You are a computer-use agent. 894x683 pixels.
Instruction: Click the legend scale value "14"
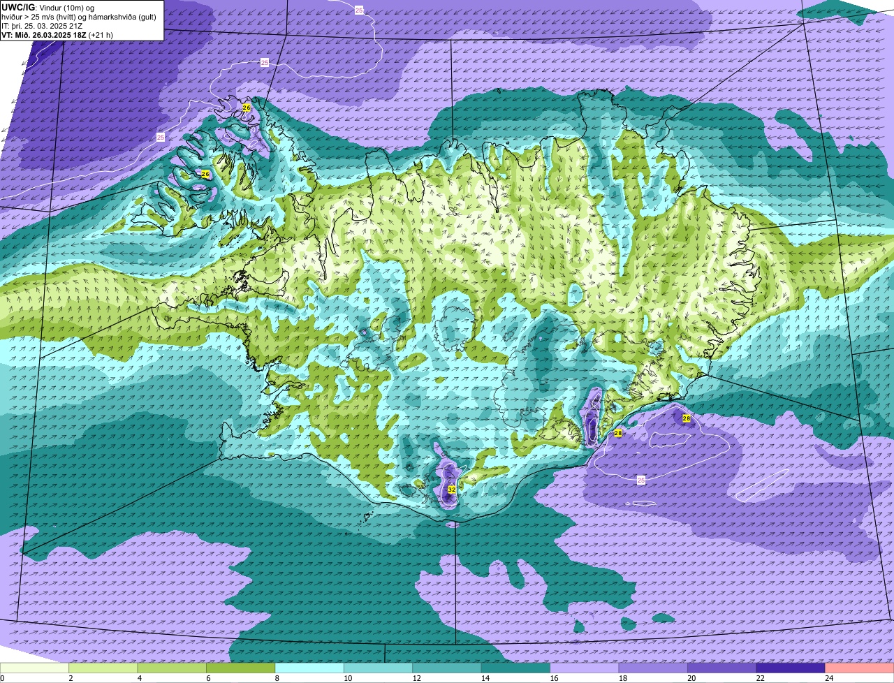(485, 677)
